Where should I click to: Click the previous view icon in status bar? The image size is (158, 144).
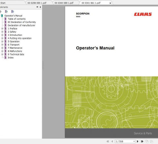point(147,141)
